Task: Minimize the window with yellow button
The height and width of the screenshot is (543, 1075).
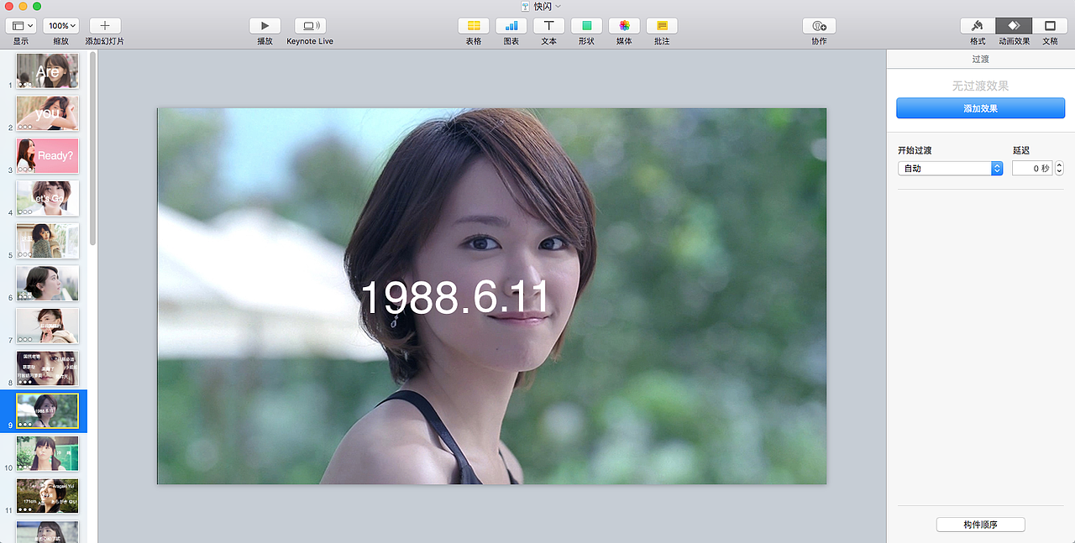Action: pyautogui.click(x=24, y=6)
